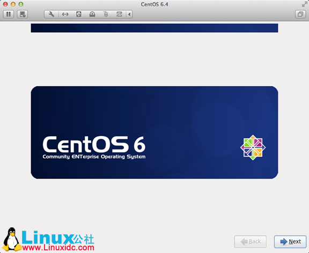Open the network adapter icon
Viewport: 309px width, 253px height.
tap(65, 14)
